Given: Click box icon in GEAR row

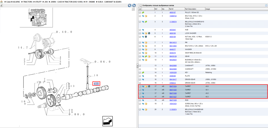Looking at the screenshot, I should pyautogui.click(x=149, y=56).
